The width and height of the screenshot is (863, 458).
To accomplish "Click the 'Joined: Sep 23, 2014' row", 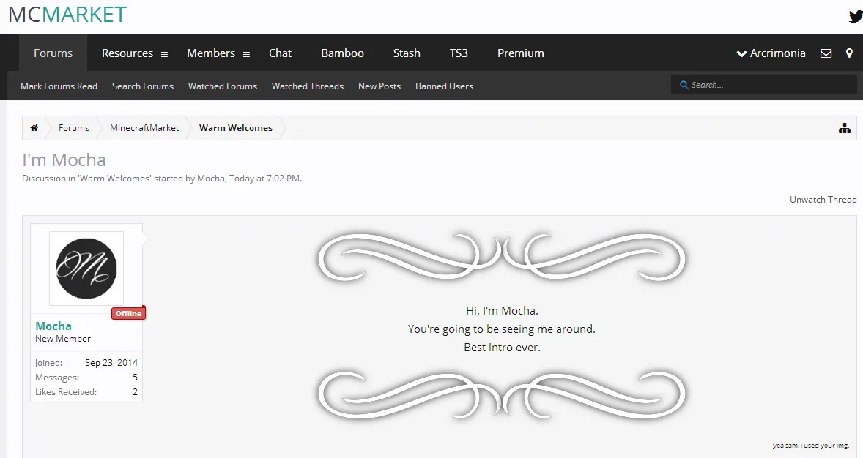I will (x=86, y=362).
